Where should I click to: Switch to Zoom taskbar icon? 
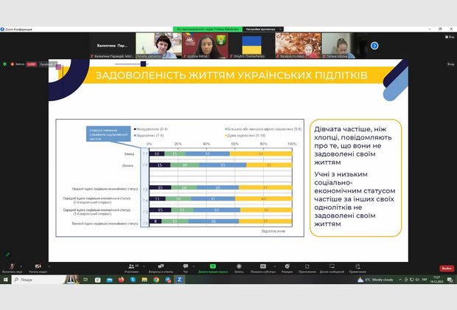tap(180, 280)
